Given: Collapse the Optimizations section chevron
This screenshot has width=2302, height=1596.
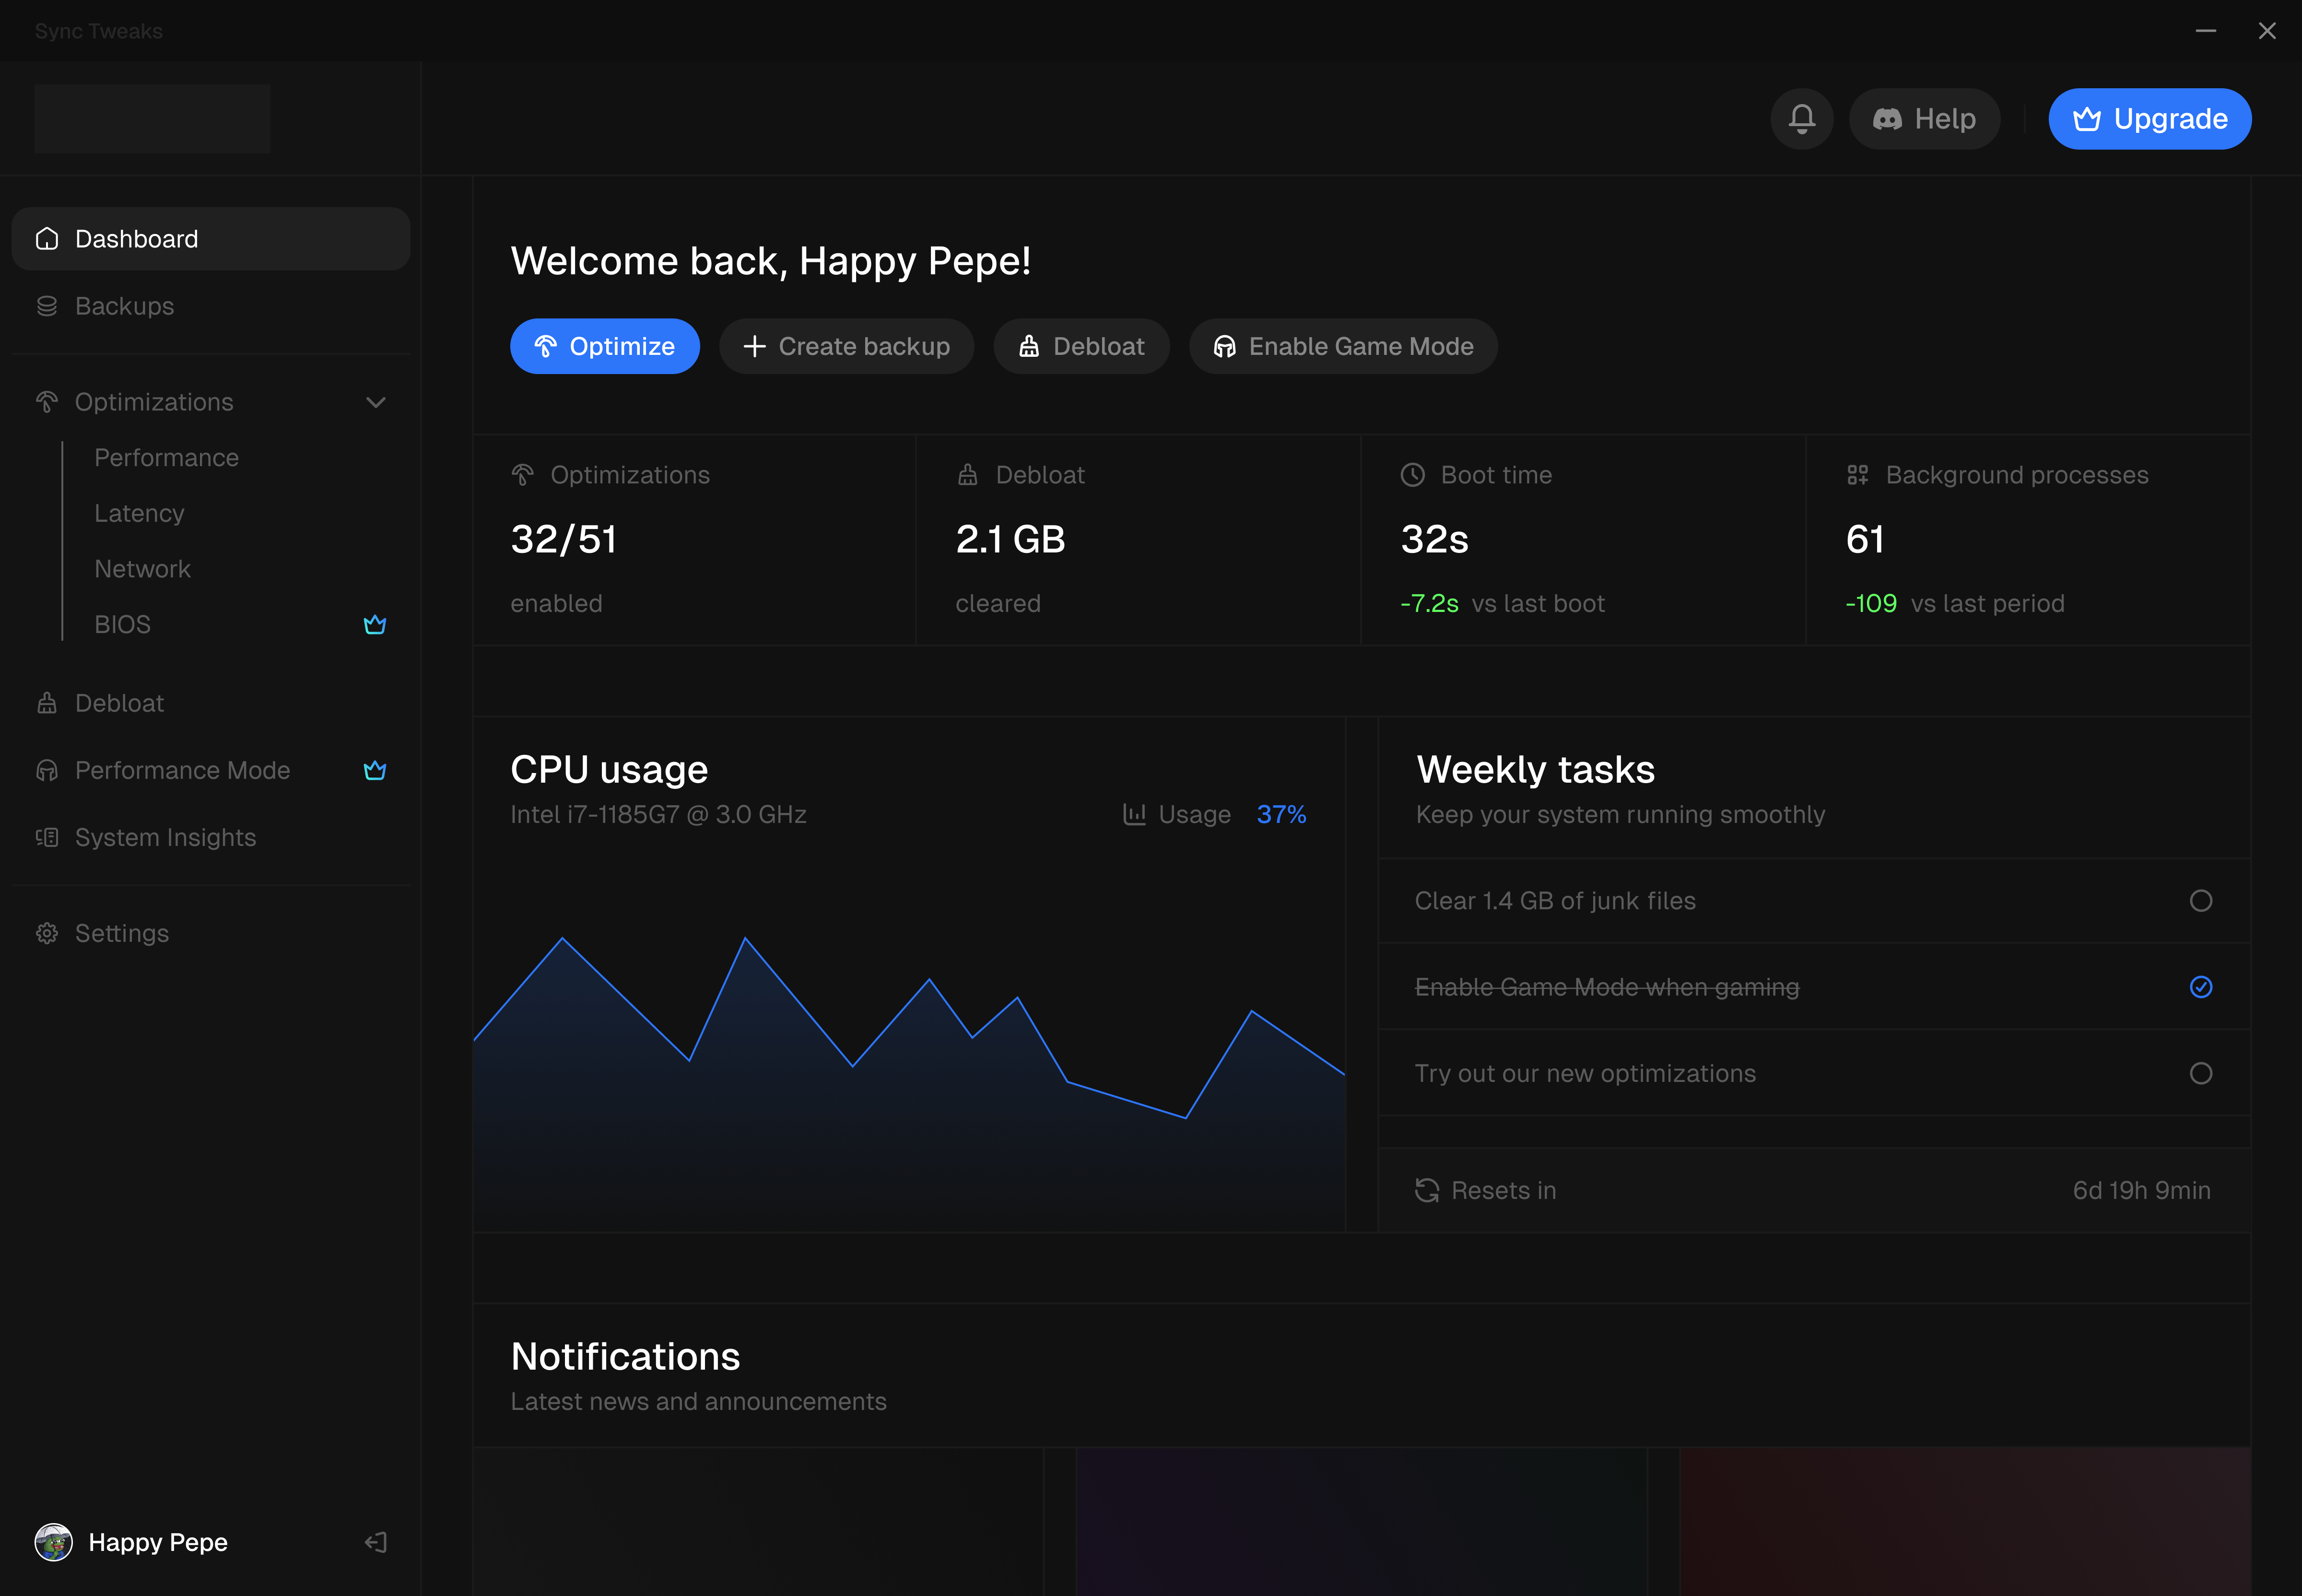Looking at the screenshot, I should 376,402.
